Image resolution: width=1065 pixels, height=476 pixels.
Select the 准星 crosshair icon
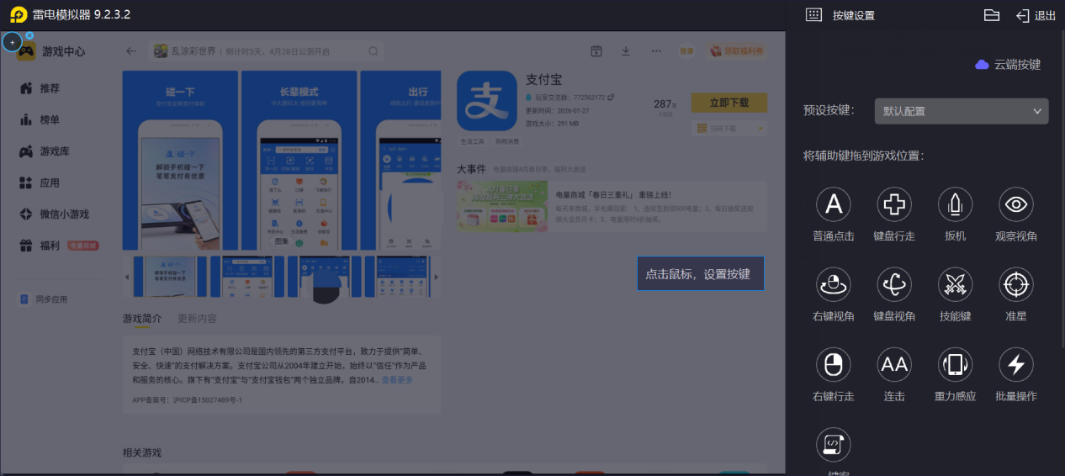pos(1016,284)
